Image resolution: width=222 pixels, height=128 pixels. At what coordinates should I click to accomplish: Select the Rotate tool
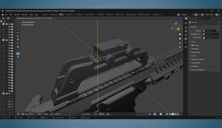pyautogui.click(x=18, y=33)
